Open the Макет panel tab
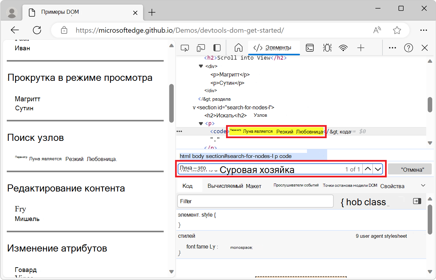Viewport: 436px width, 280px height. pos(254,185)
